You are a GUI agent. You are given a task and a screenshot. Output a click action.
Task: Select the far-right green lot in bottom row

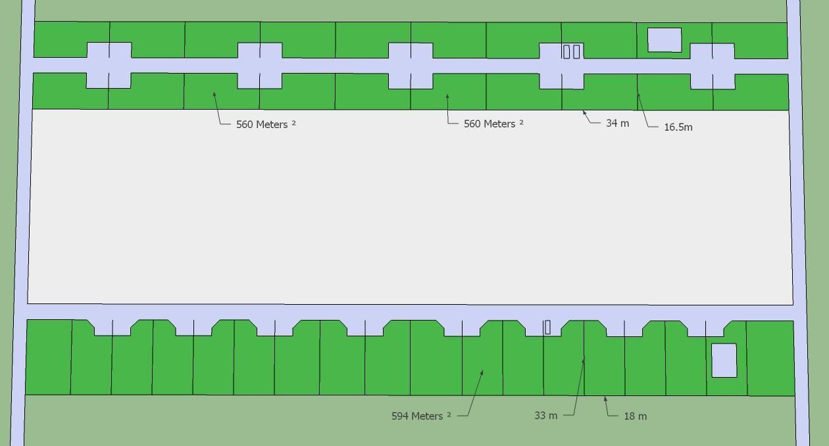[x=770, y=358]
